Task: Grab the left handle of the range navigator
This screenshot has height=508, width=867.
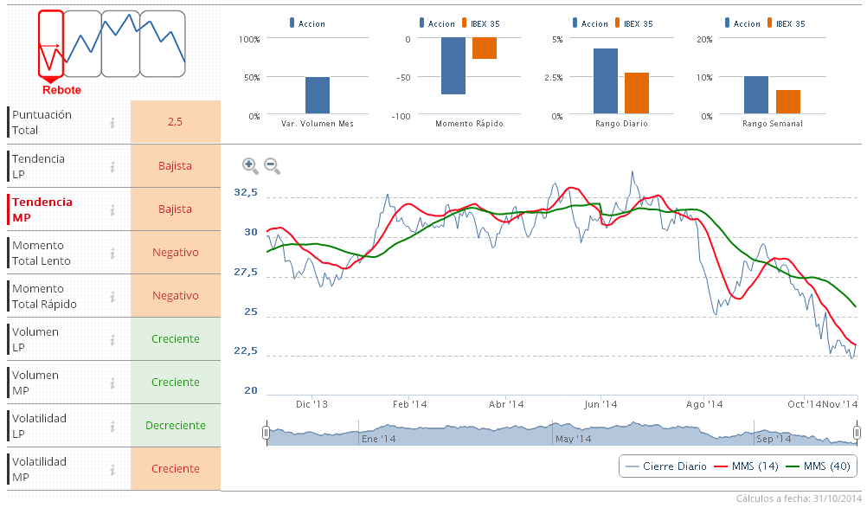Action: [267, 433]
